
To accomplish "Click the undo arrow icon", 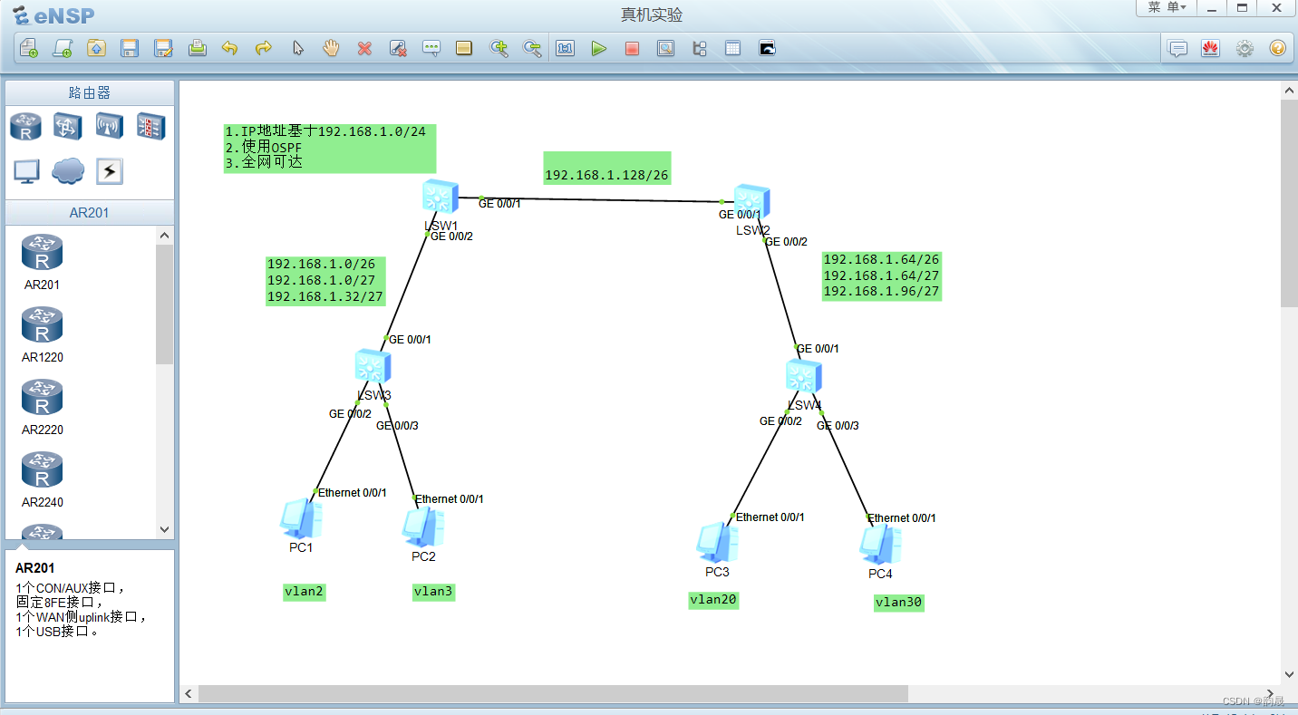I will [230, 49].
